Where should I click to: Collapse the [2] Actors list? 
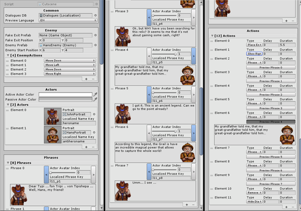tap(8, 105)
